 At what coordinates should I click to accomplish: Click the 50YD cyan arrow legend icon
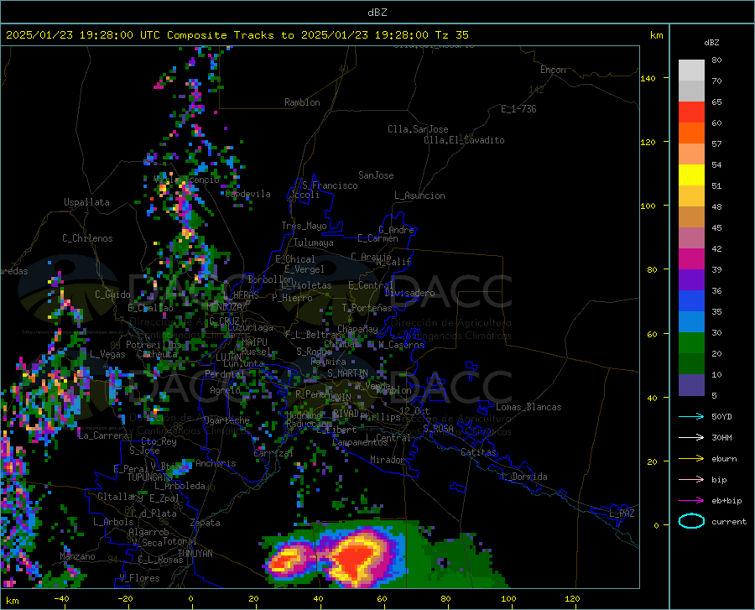(691, 416)
